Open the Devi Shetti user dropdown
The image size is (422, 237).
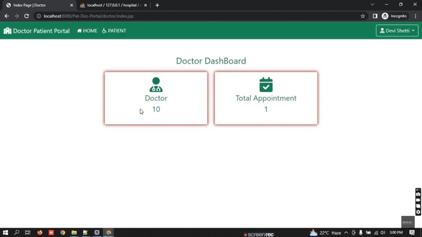click(397, 30)
